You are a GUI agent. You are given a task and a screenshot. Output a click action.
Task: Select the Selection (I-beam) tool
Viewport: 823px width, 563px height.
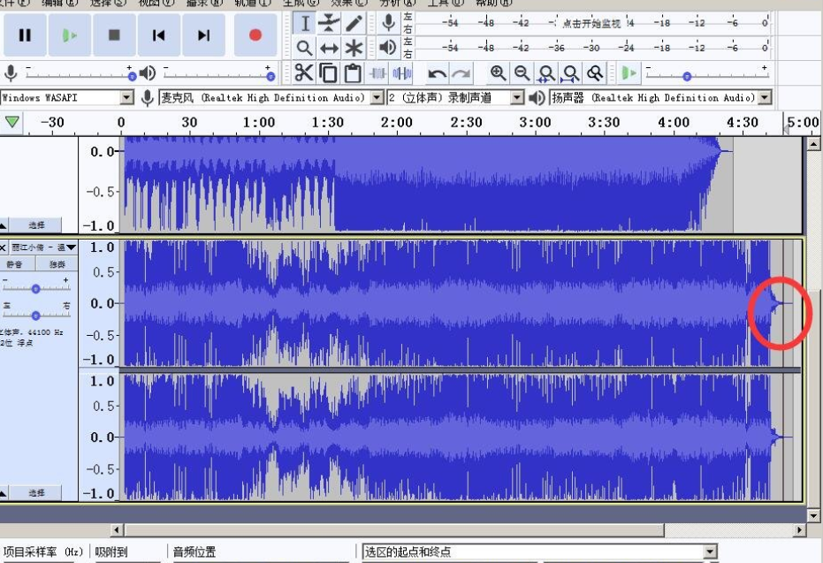tap(304, 23)
